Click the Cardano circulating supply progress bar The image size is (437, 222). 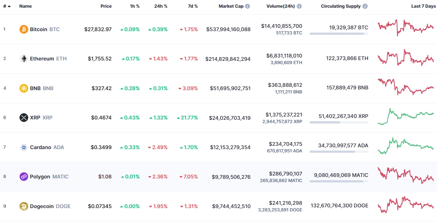[339, 152]
